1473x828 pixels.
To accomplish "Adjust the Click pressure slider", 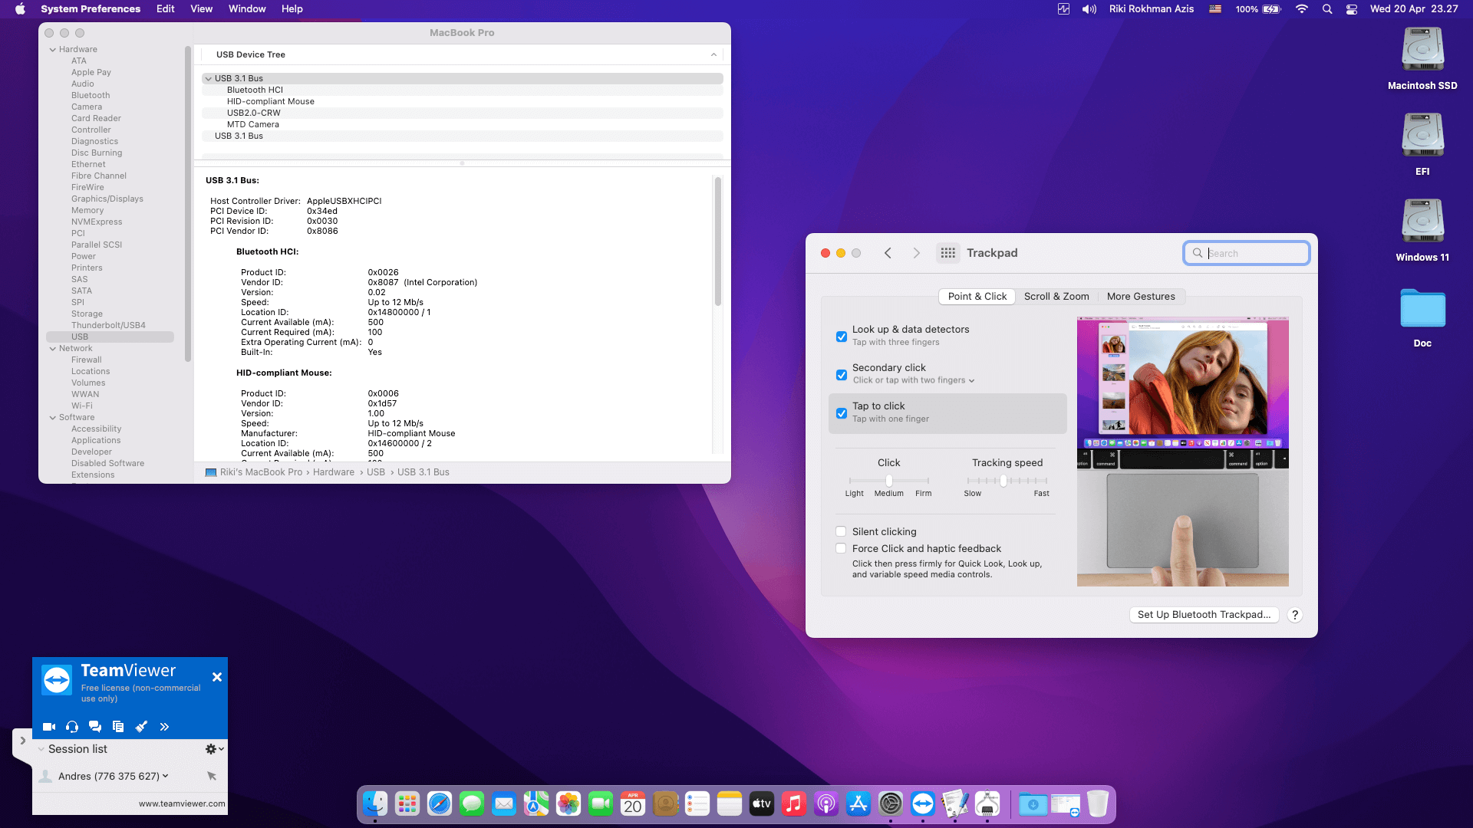I will click(889, 481).
